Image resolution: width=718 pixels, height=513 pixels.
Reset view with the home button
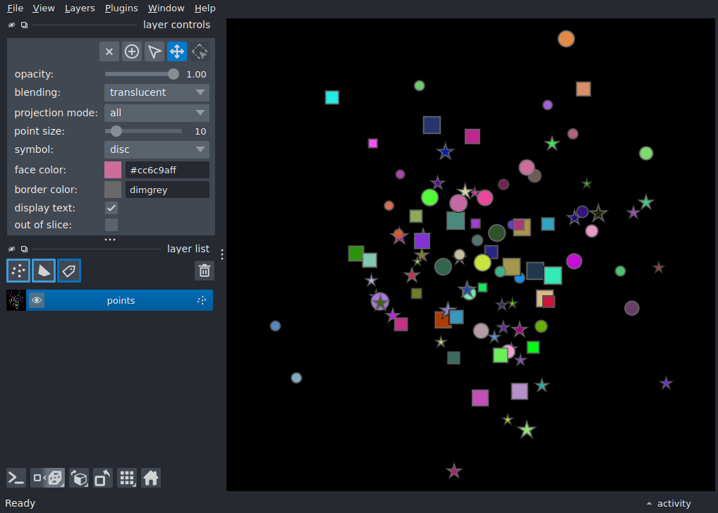click(x=151, y=478)
